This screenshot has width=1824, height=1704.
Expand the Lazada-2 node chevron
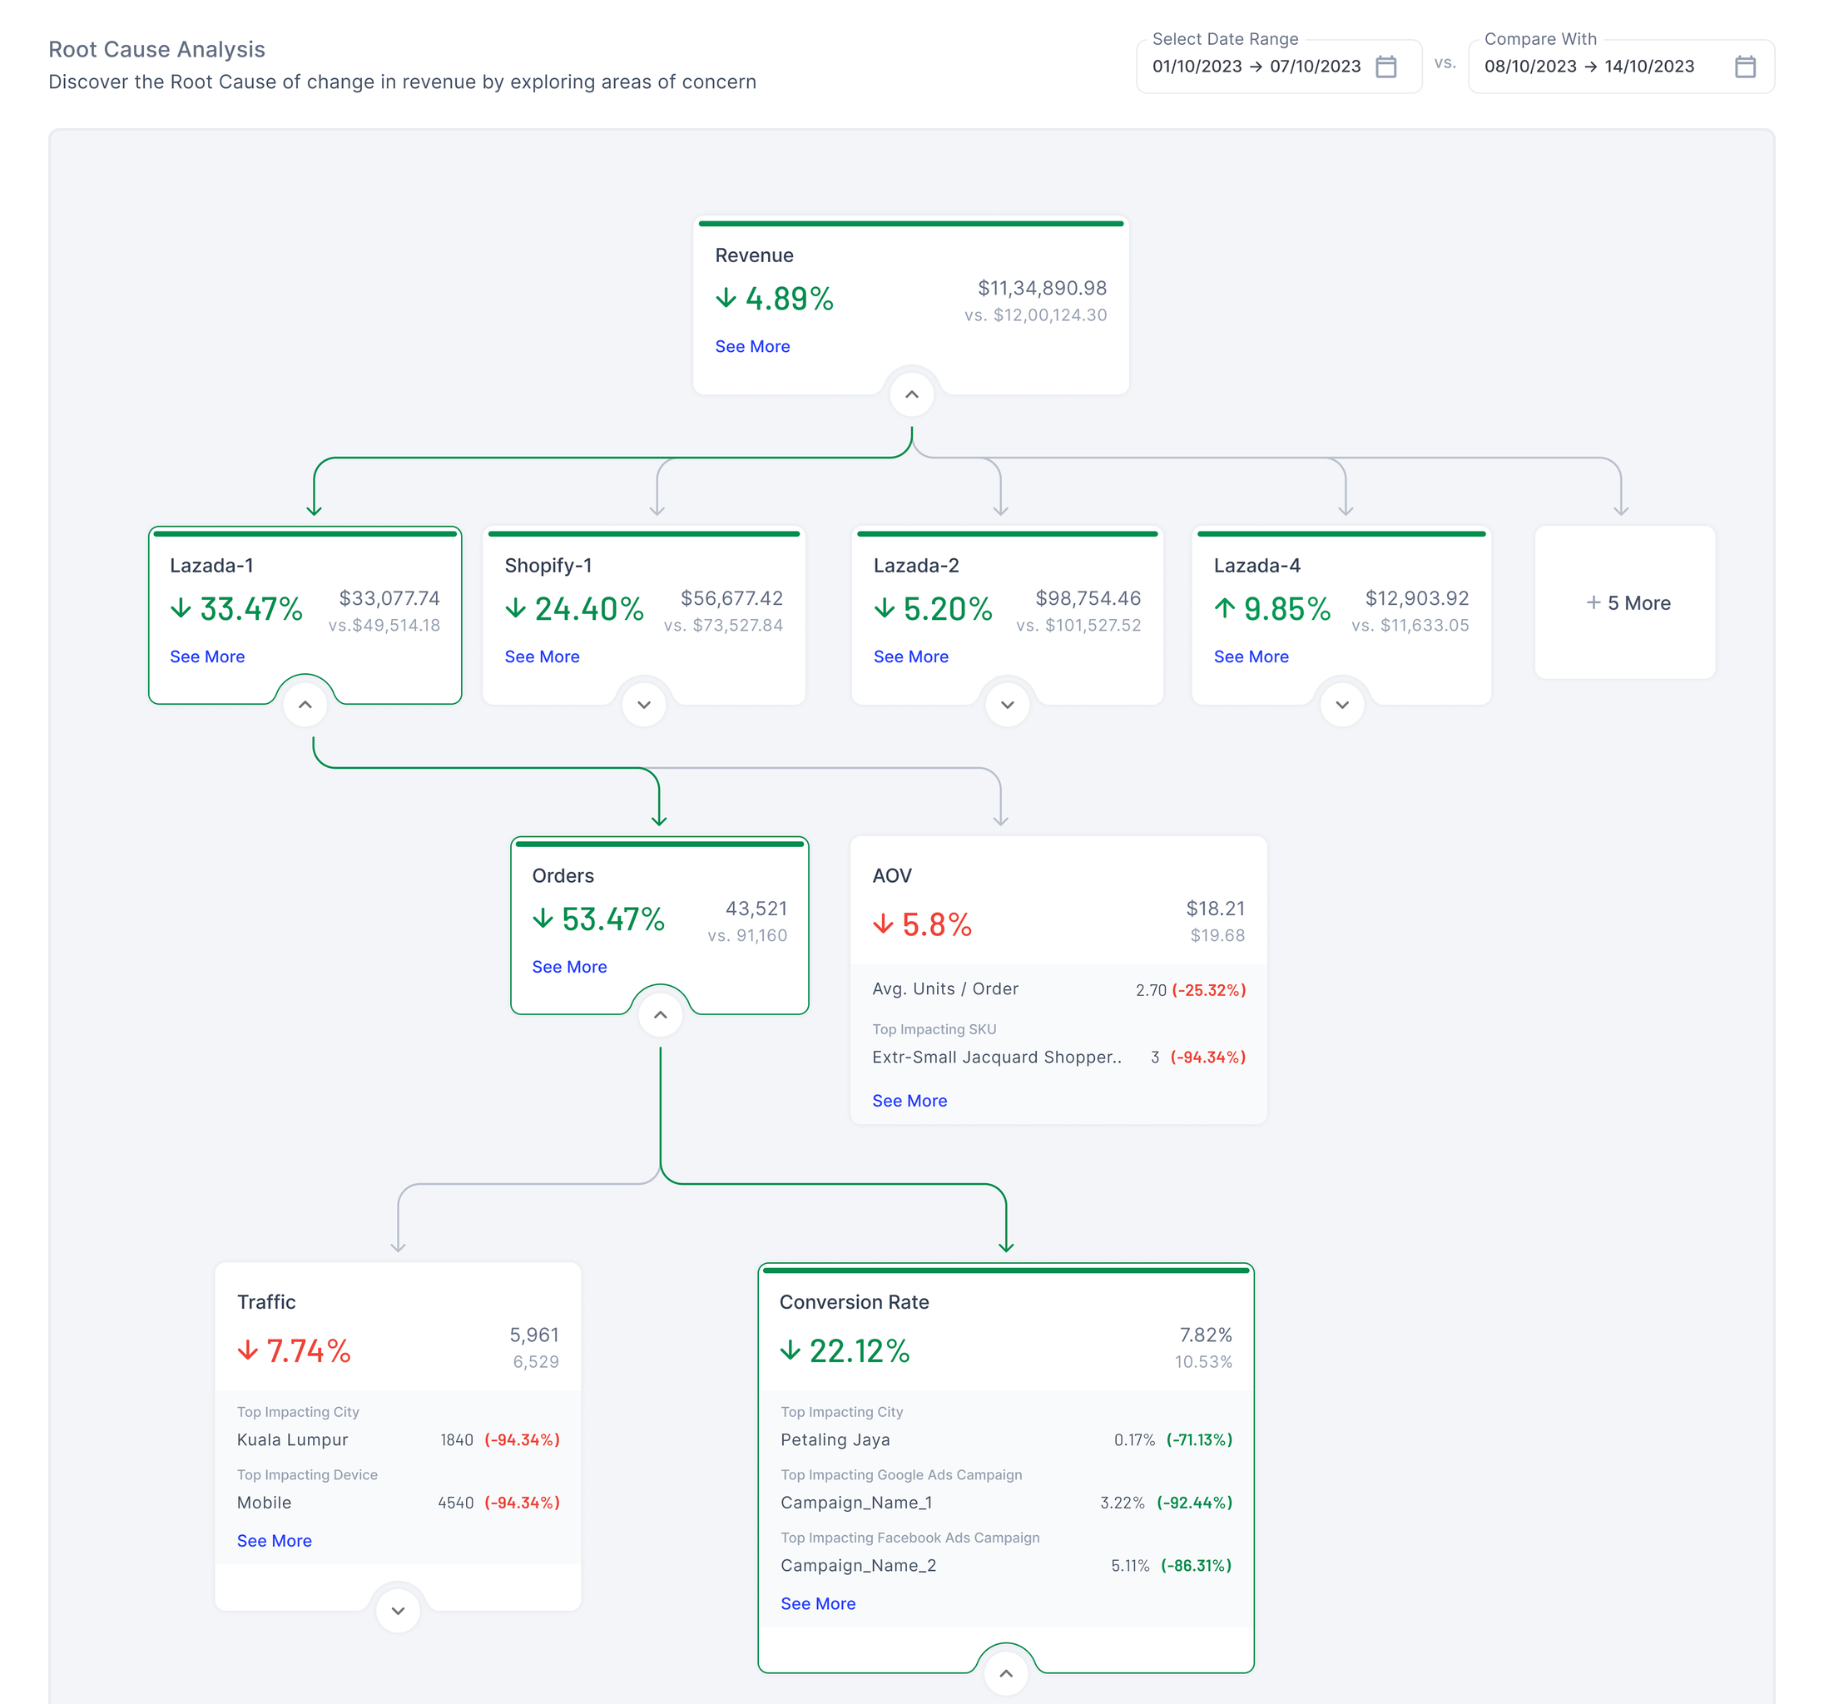1008,705
